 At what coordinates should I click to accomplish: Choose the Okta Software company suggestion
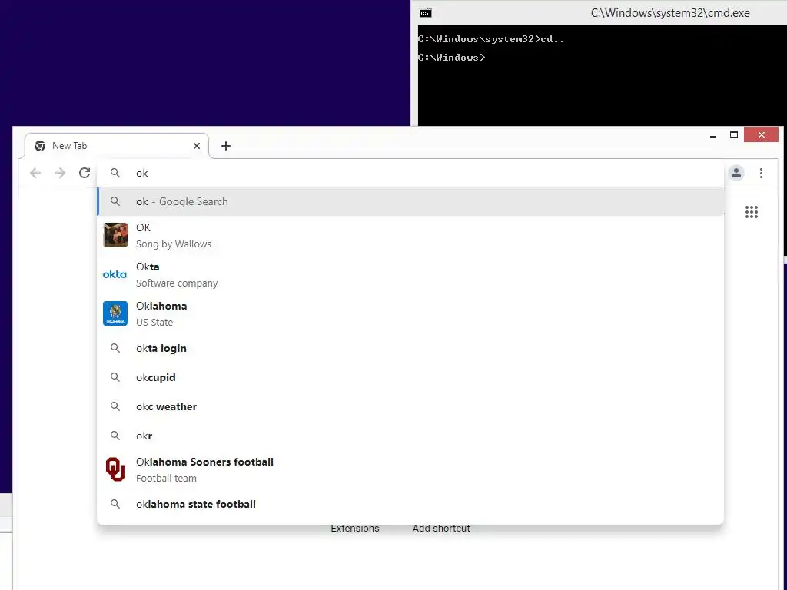(x=410, y=274)
